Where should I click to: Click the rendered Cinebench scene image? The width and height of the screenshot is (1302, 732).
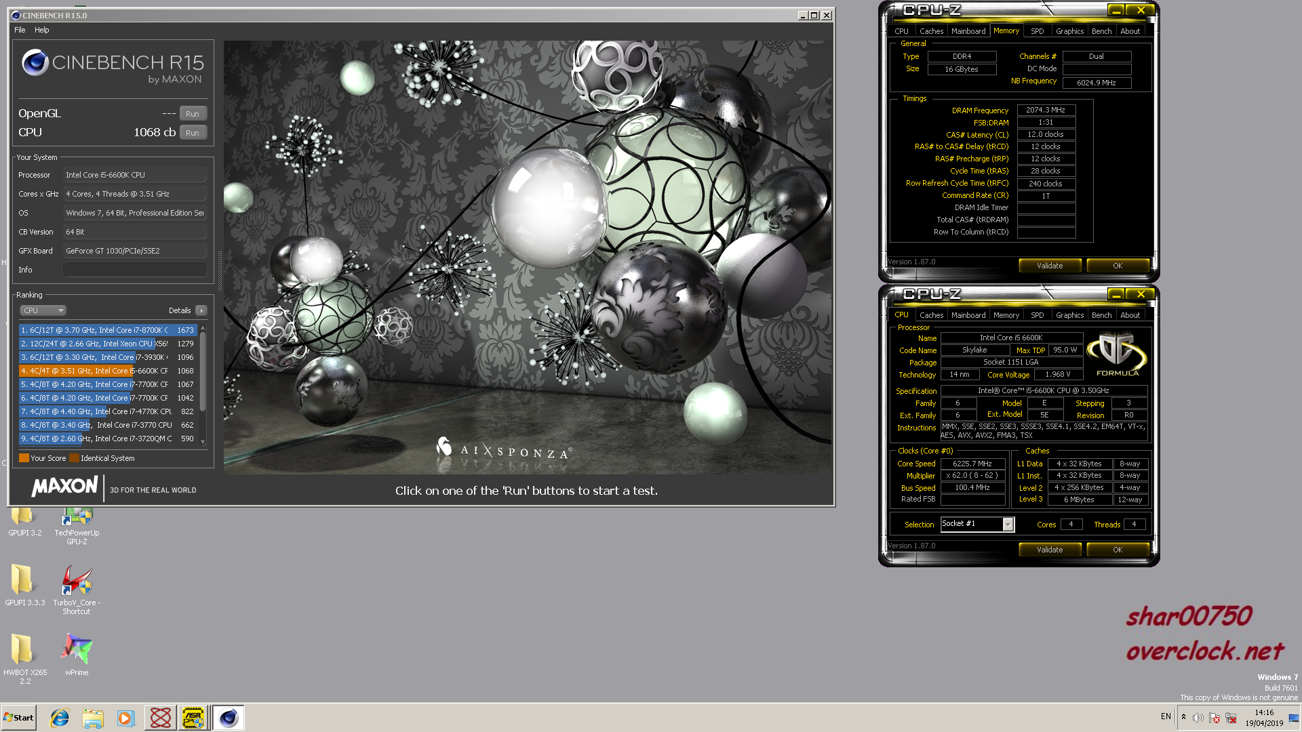coord(528,257)
